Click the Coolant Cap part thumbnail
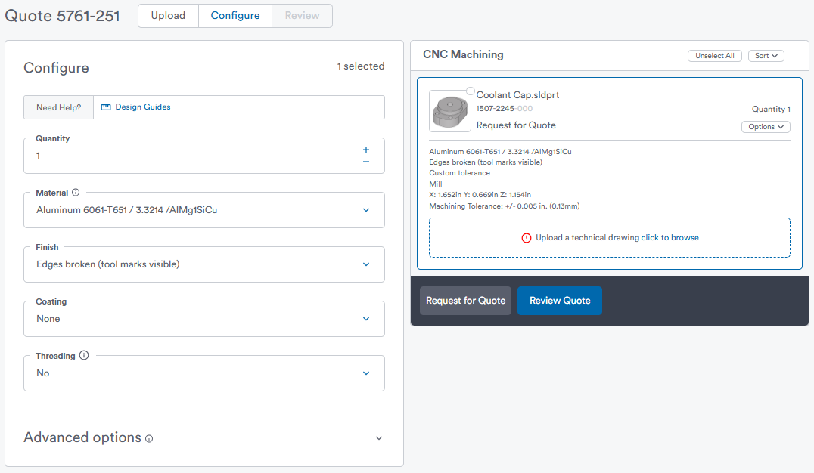The image size is (814, 473). point(449,111)
